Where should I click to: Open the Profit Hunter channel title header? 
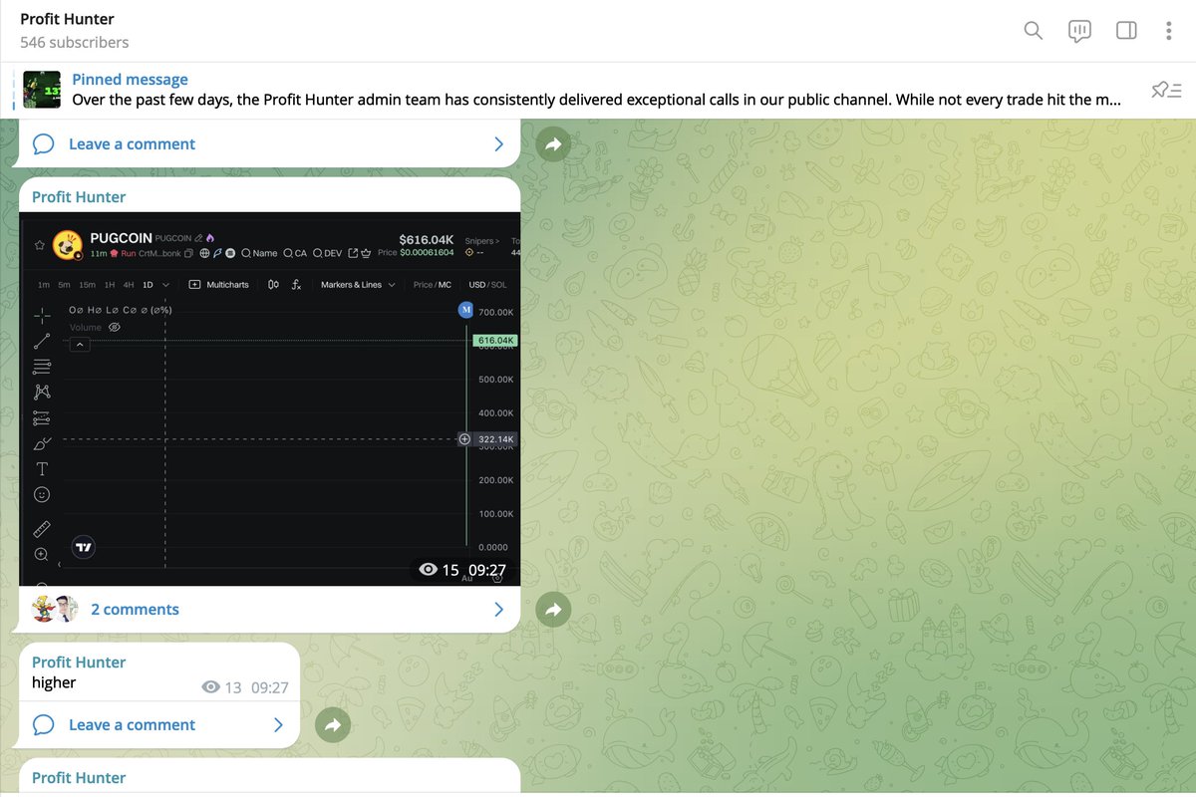click(x=67, y=19)
